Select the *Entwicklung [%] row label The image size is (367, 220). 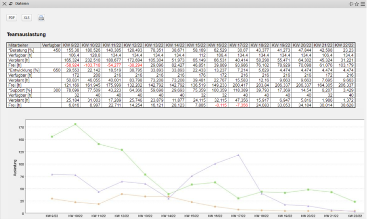pos(22,69)
